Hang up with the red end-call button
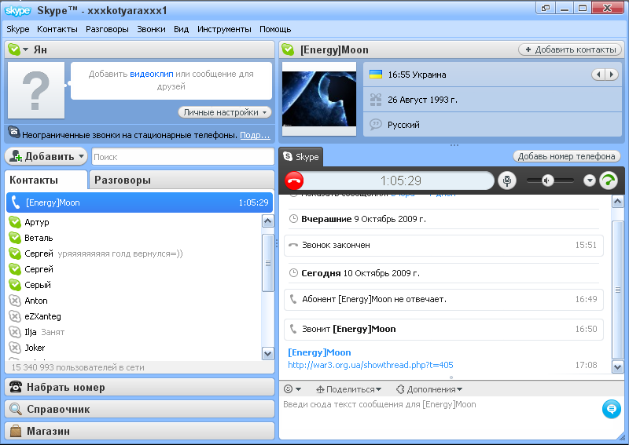This screenshot has width=629, height=445. tap(294, 181)
